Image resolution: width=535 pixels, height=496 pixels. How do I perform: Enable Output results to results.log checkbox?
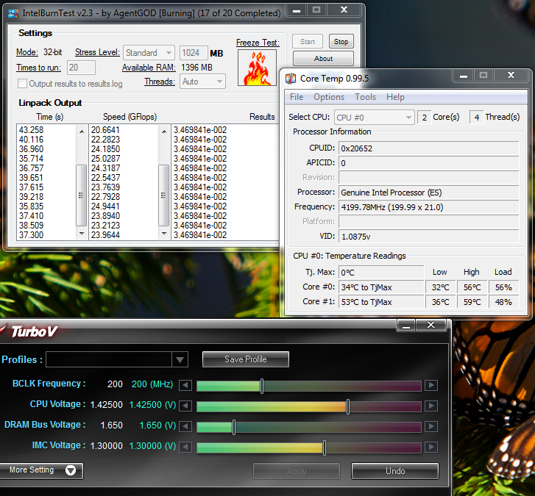(x=23, y=84)
